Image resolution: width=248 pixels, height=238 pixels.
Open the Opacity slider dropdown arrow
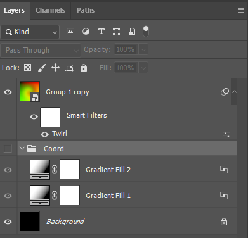[143, 50]
